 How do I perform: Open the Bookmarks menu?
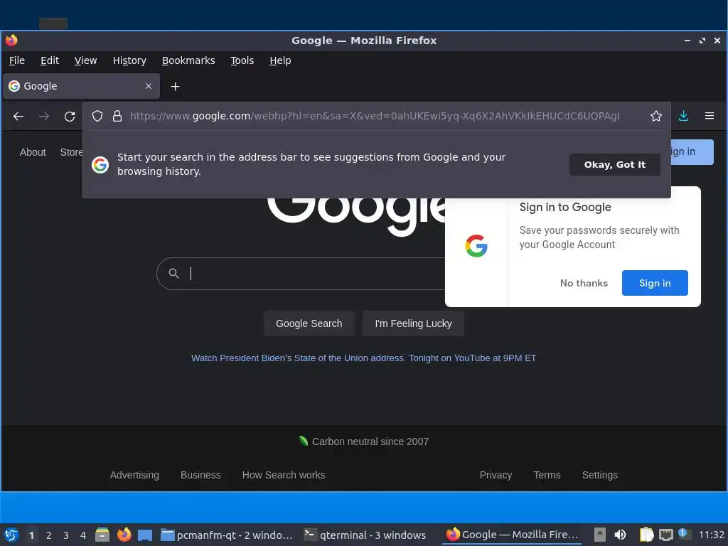pos(188,60)
